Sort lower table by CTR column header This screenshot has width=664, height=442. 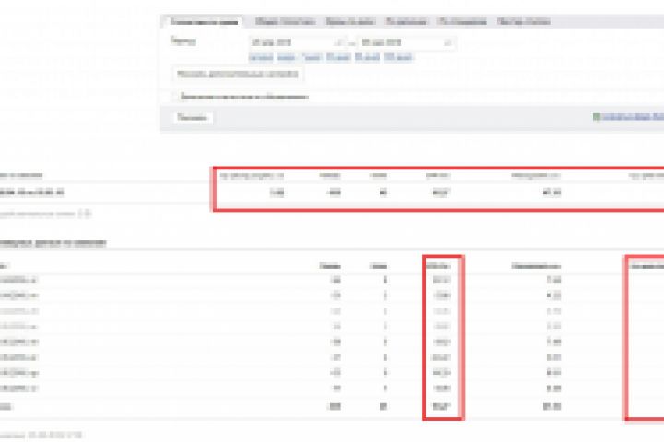[438, 266]
